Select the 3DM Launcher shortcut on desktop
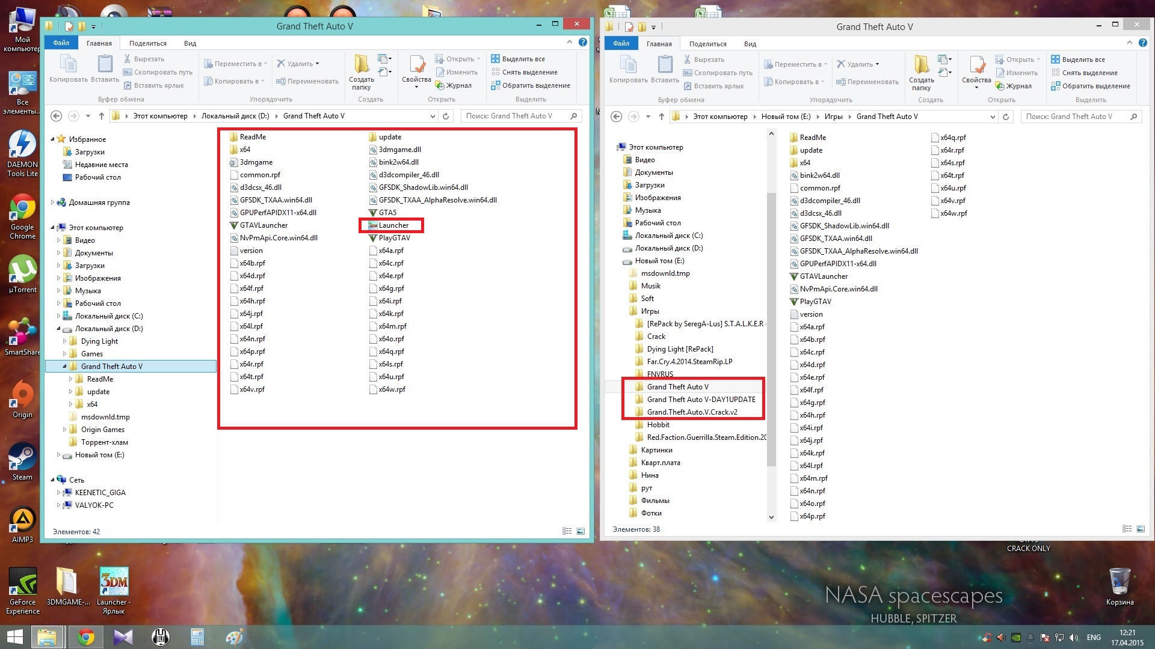The image size is (1155, 649). click(x=114, y=591)
